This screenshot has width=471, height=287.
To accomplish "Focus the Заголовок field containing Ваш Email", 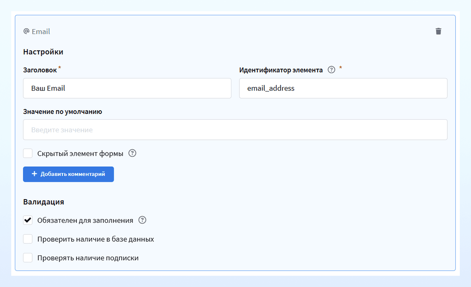I will pyautogui.click(x=127, y=88).
